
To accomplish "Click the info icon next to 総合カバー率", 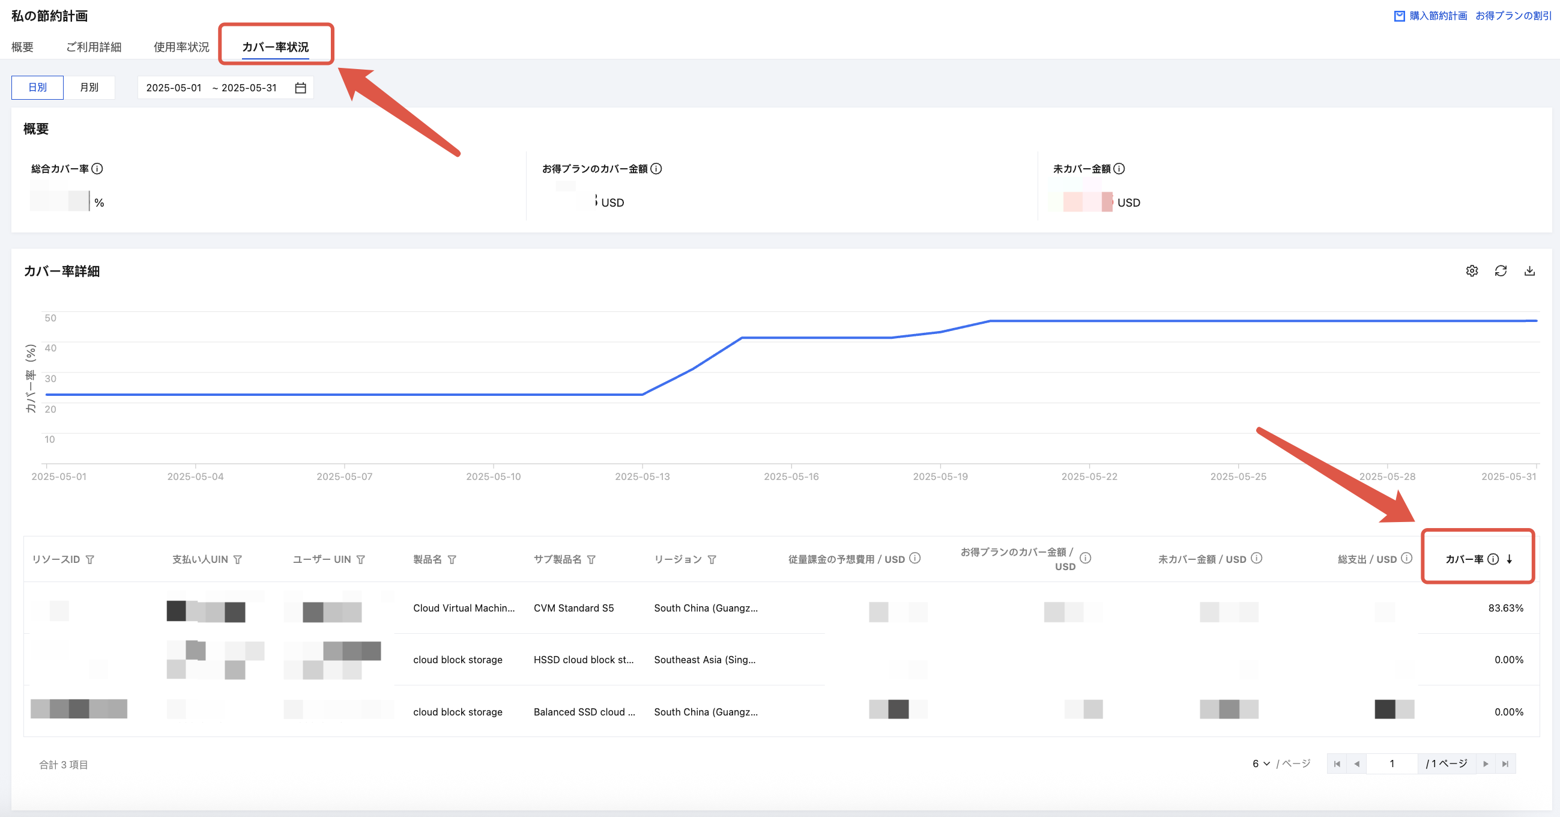I will (x=97, y=168).
